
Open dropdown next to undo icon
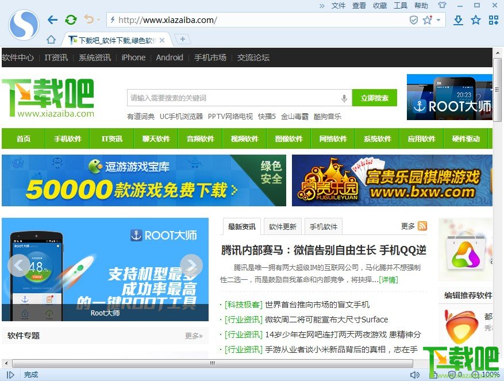pyautogui.click(x=99, y=20)
